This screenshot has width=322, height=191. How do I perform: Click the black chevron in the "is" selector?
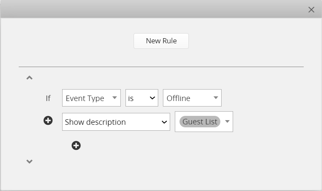coord(152,98)
